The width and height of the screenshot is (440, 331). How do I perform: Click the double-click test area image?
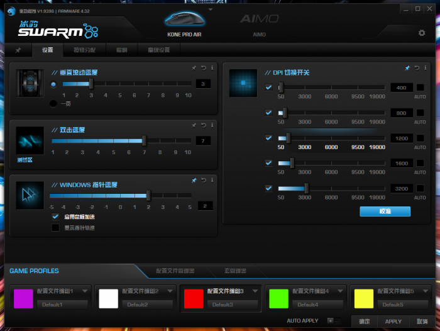(30, 140)
